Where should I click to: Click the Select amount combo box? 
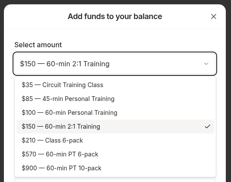115,64
